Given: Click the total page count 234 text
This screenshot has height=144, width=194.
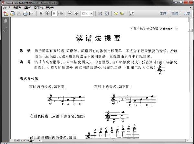Looking at the screenshot, I should tap(61, 14).
